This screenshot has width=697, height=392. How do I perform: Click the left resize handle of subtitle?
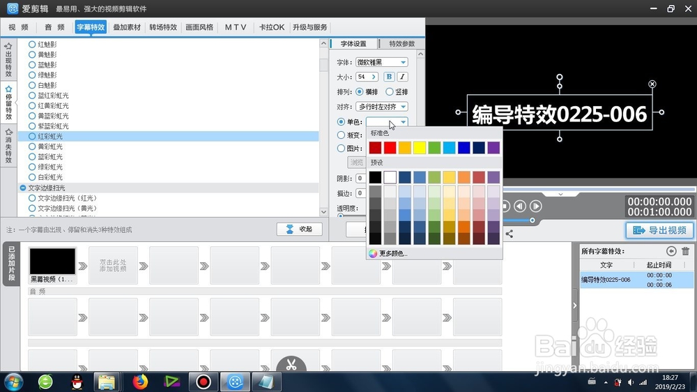459,112
